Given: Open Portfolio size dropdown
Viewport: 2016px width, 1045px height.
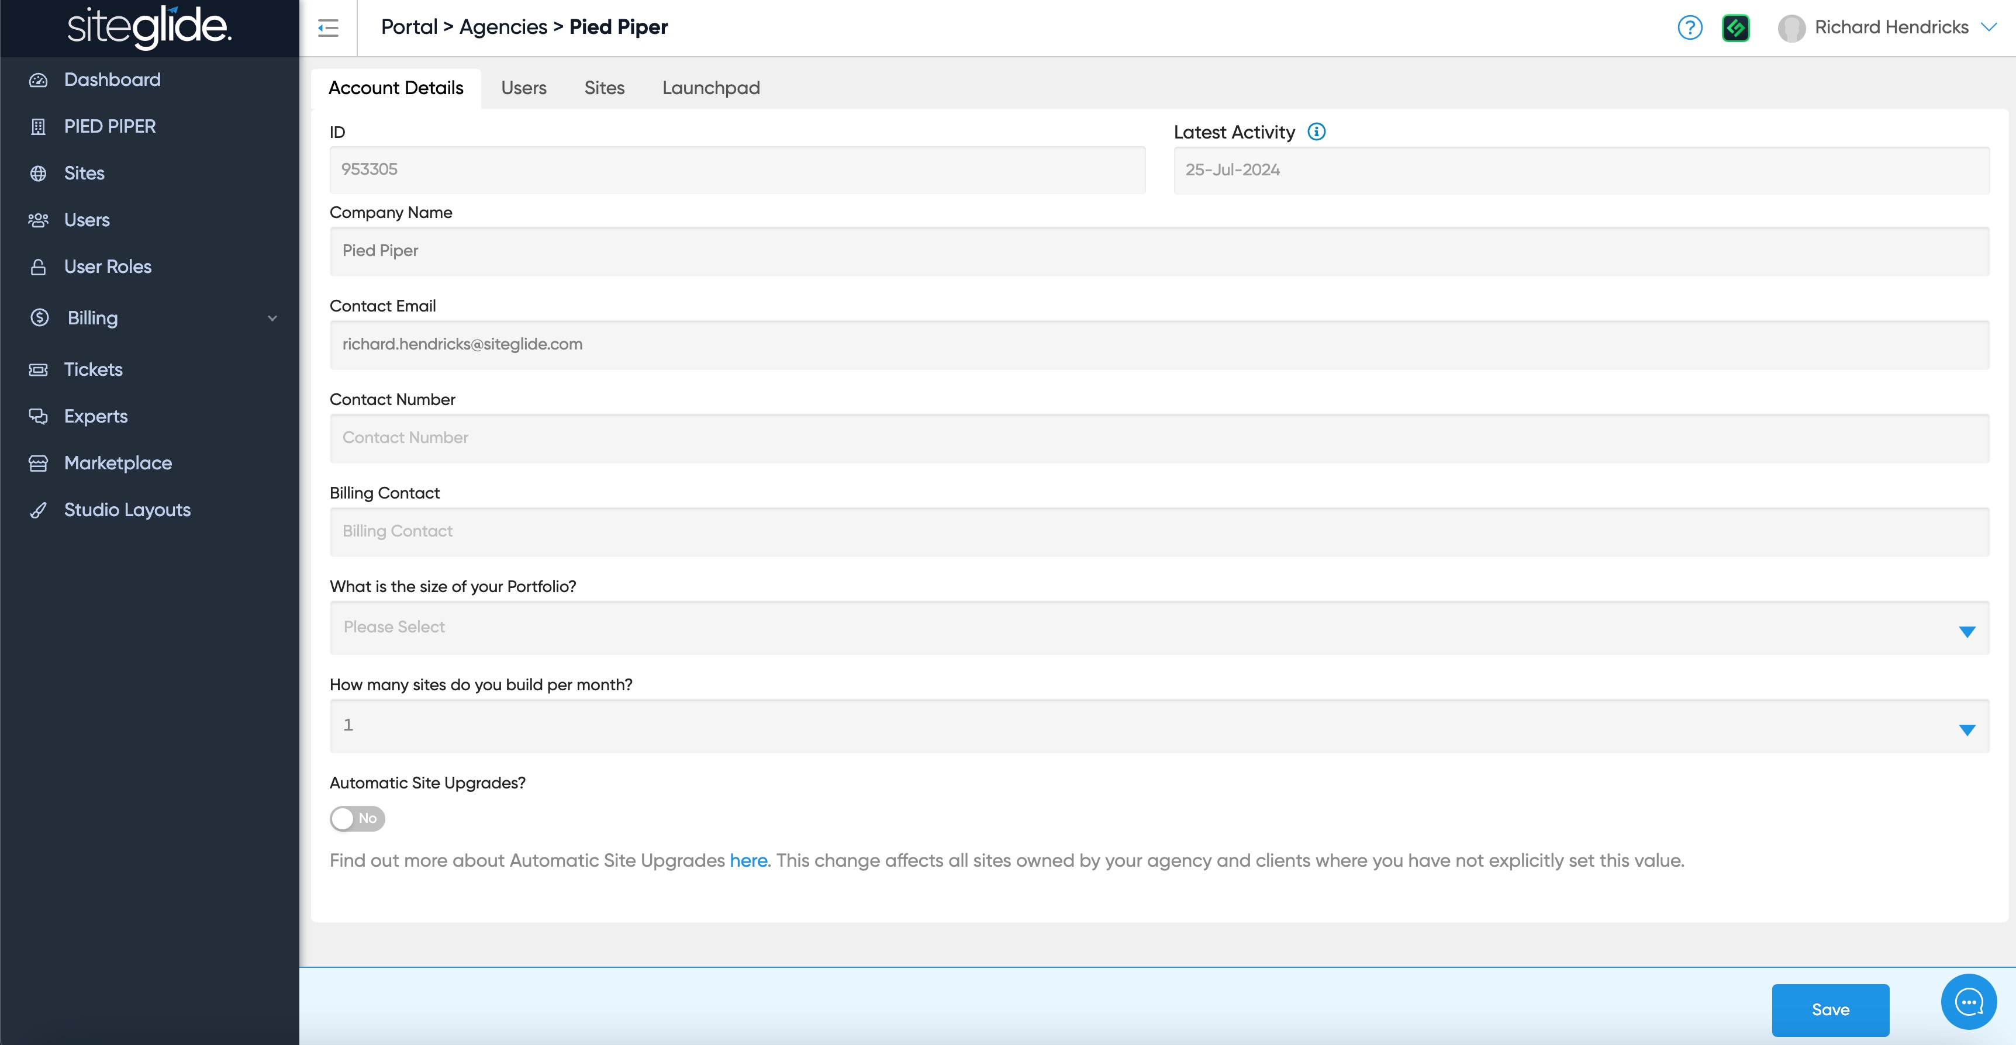Looking at the screenshot, I should 1159,627.
